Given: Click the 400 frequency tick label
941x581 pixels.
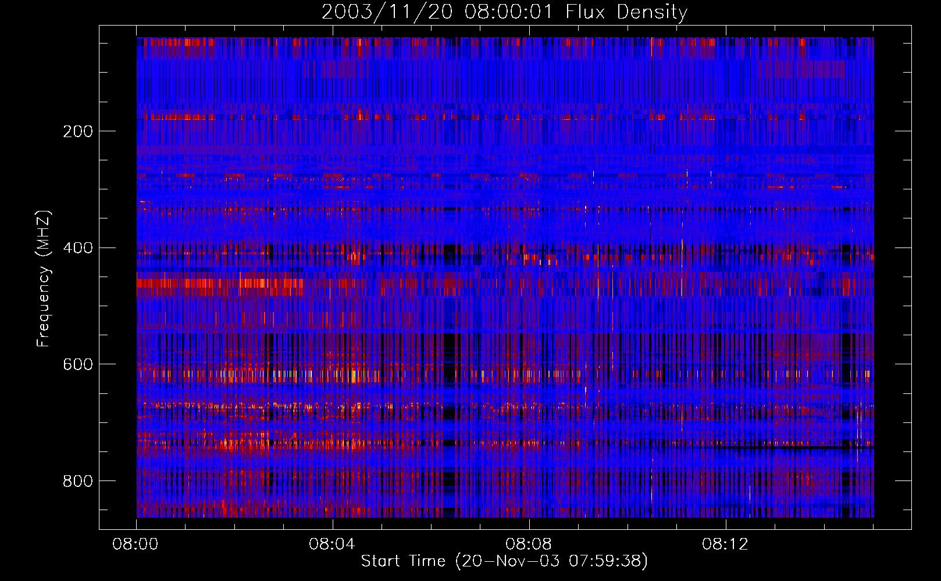Looking at the screenshot, I should pos(78,248).
